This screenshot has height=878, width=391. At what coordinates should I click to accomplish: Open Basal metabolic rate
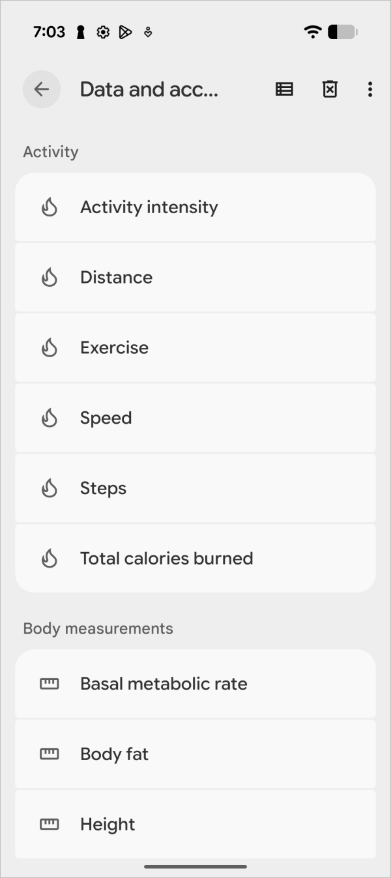pos(195,684)
